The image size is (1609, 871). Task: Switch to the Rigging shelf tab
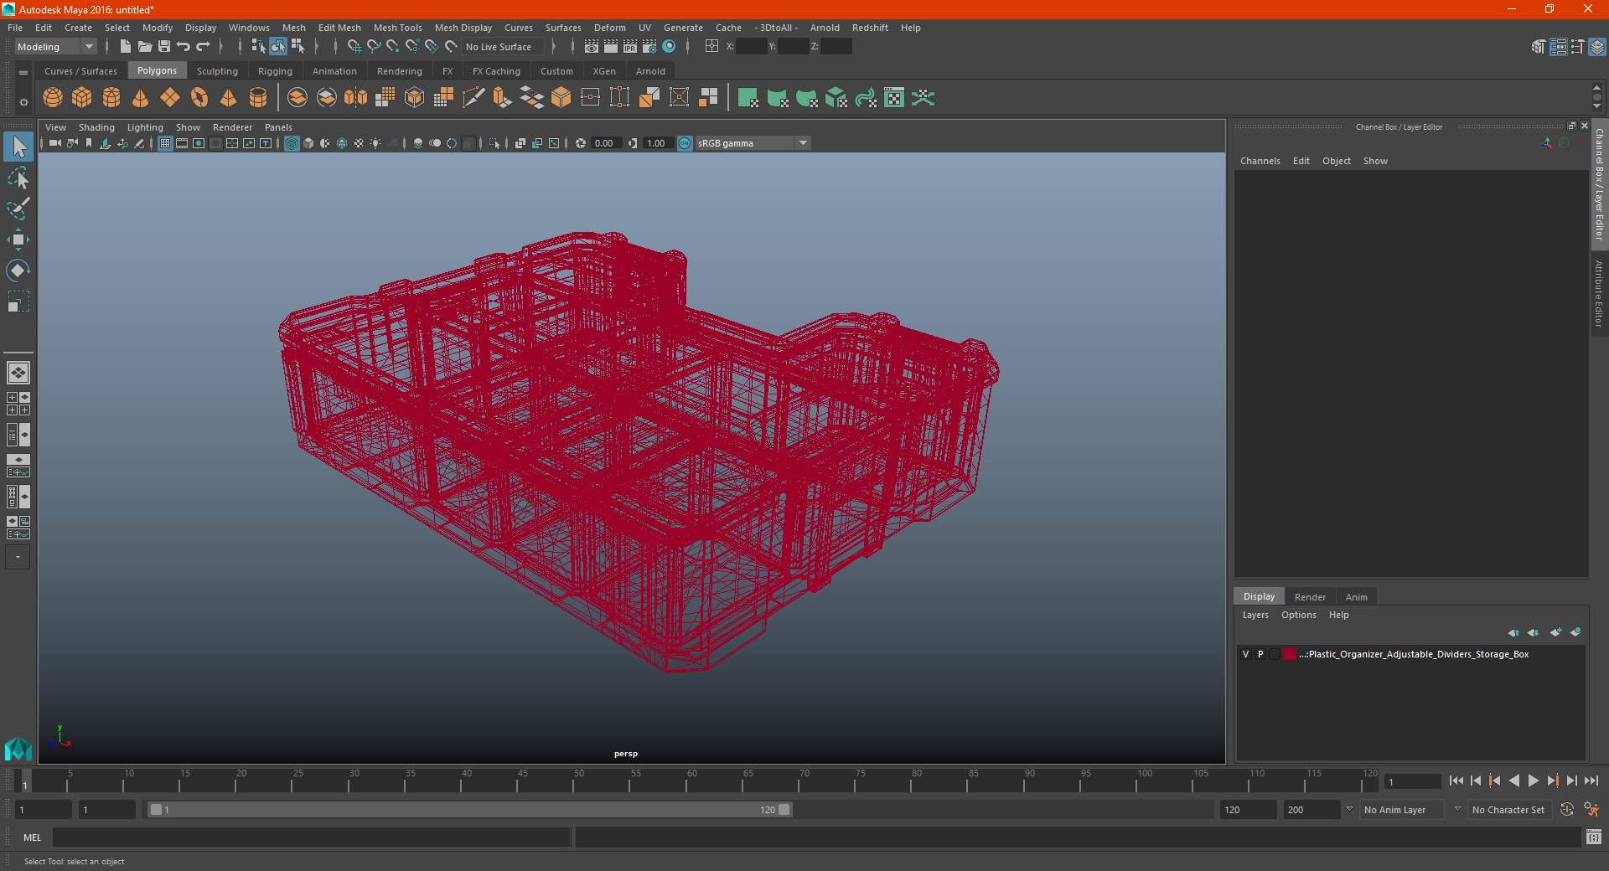click(x=275, y=71)
